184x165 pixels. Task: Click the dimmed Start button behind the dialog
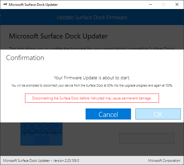point(147,138)
